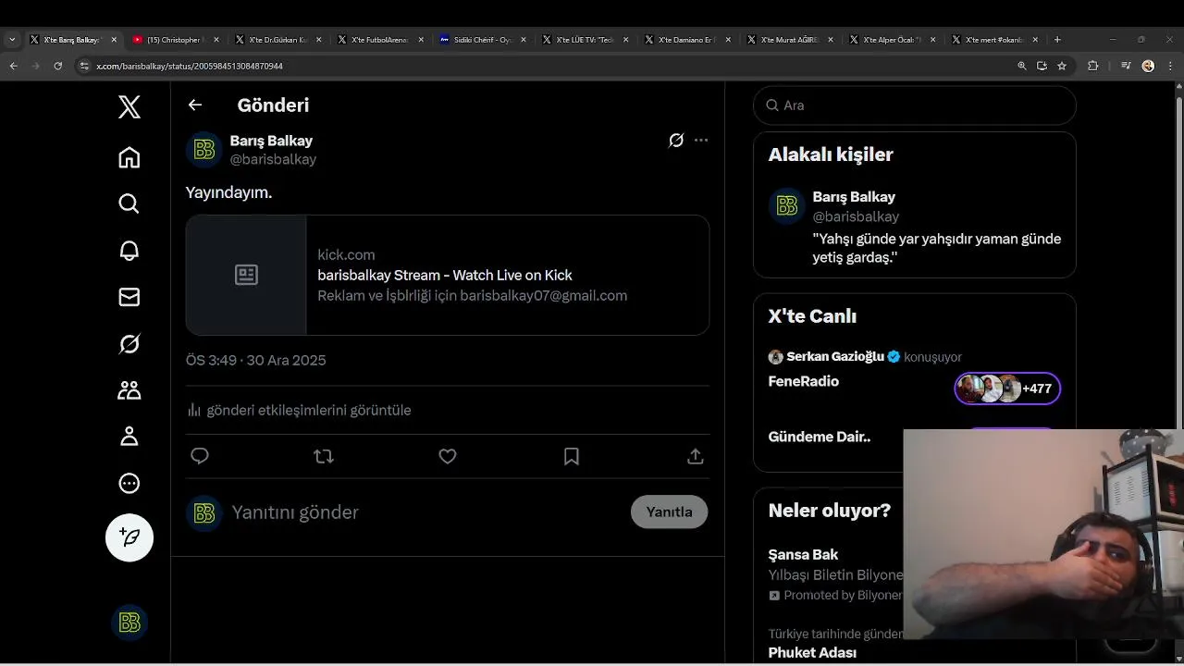Open Barış Balkay in Alakalı kişiler
Screen dimensions: 1184x666
(854, 197)
